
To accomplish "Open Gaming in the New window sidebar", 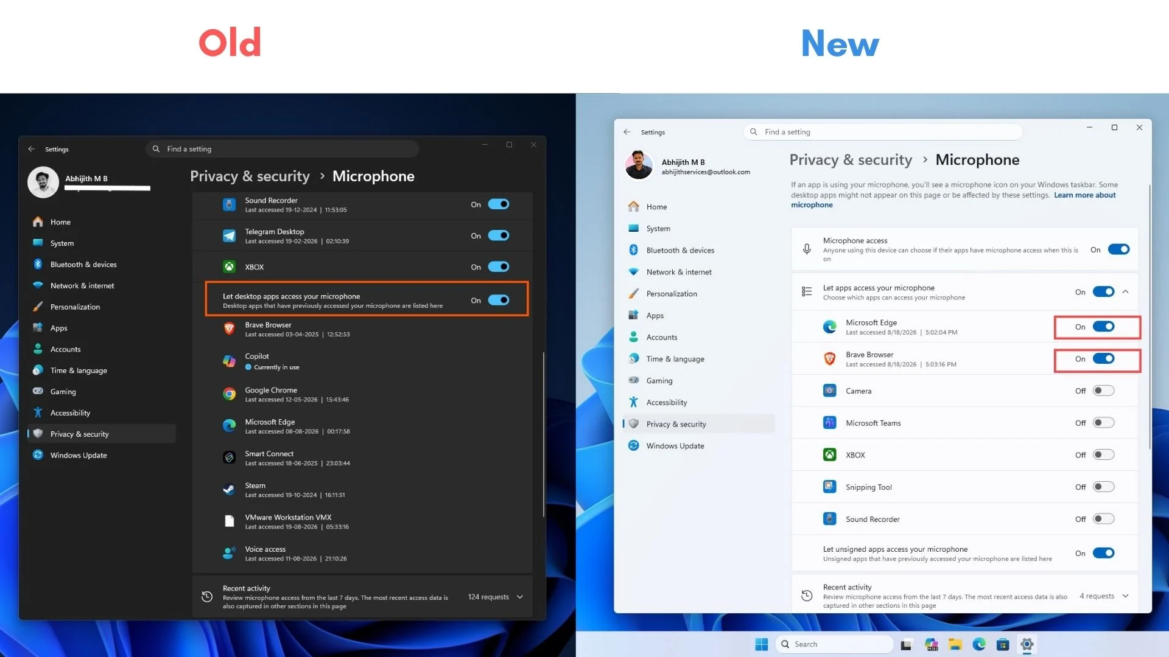I will click(699, 381).
